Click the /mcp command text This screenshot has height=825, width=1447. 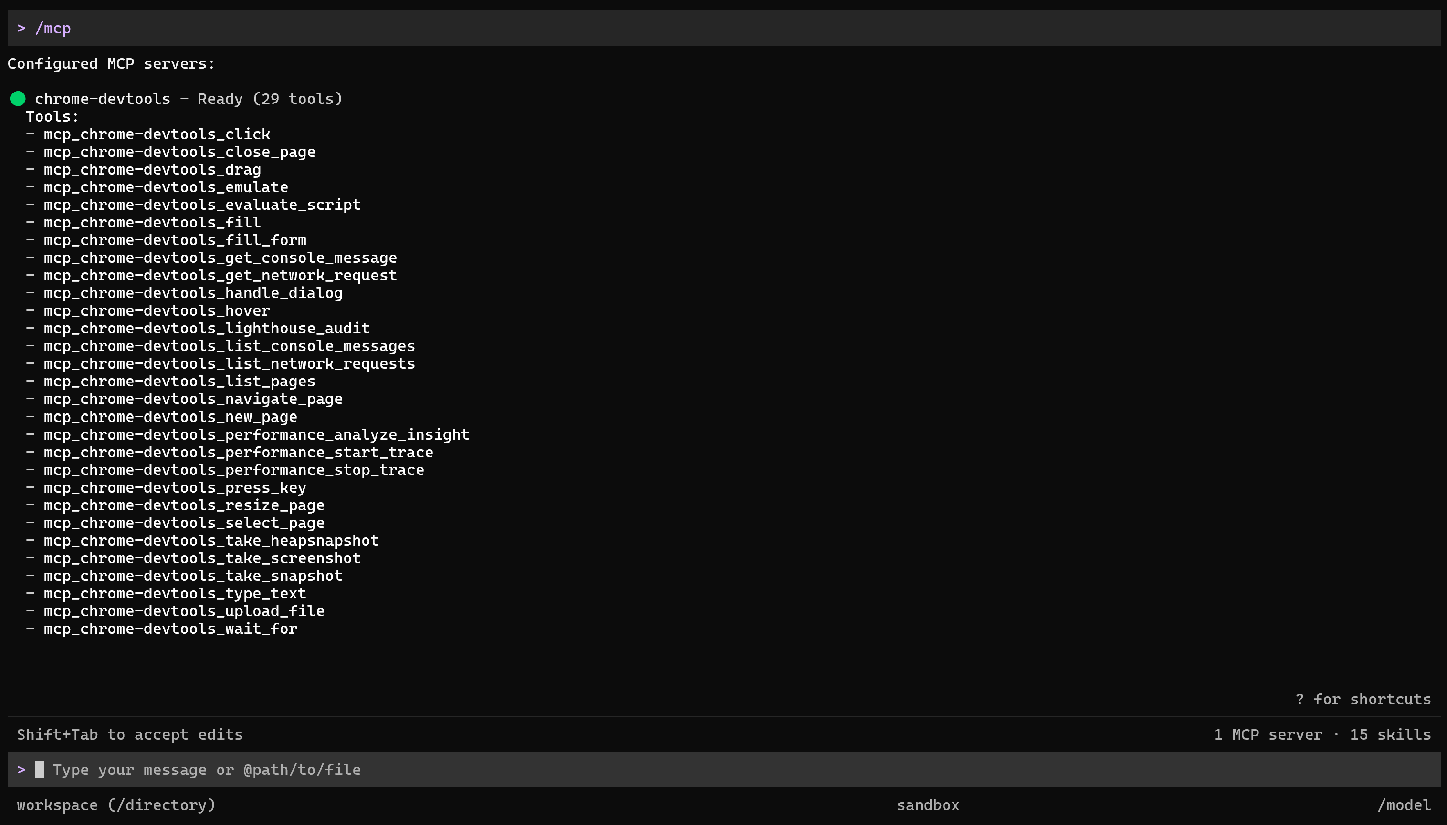tap(52, 28)
